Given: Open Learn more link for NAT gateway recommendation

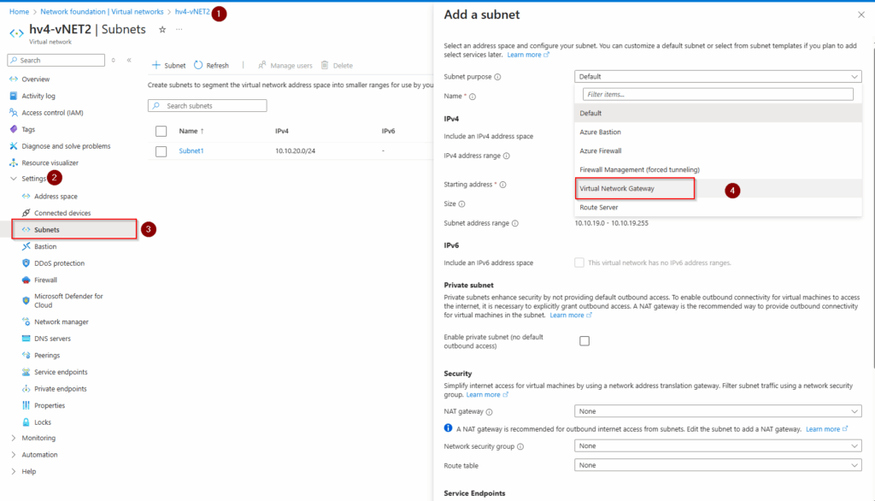Looking at the screenshot, I should click(x=827, y=429).
